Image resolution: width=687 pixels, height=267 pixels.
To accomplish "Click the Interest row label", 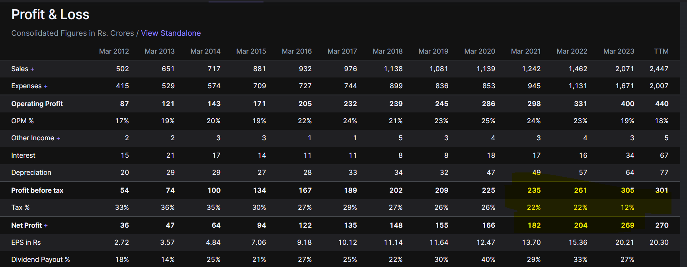I will tap(23, 155).
